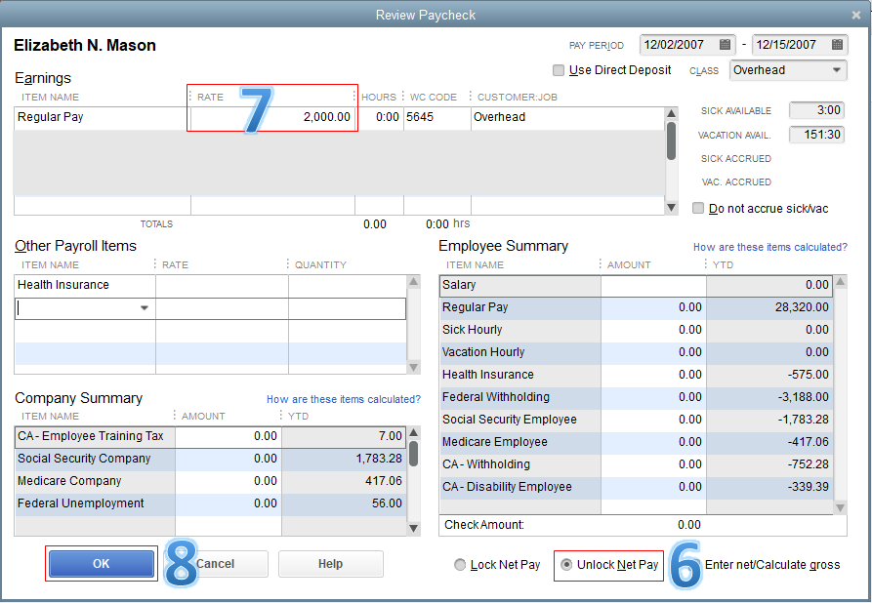This screenshot has height=603, width=872.
Task: Open the pay period end date calendar
Action: coord(837,45)
